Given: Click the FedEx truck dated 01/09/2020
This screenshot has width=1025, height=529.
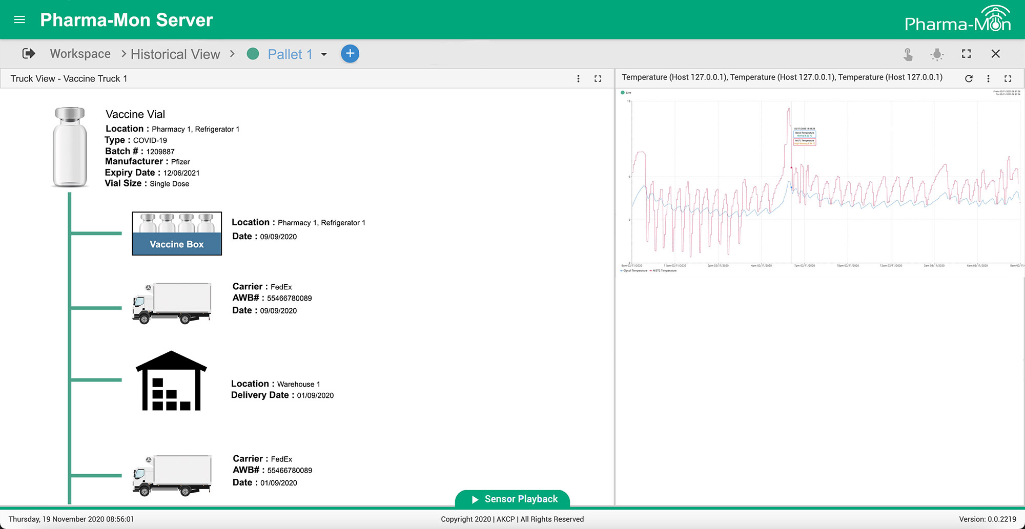Looking at the screenshot, I should [x=172, y=475].
